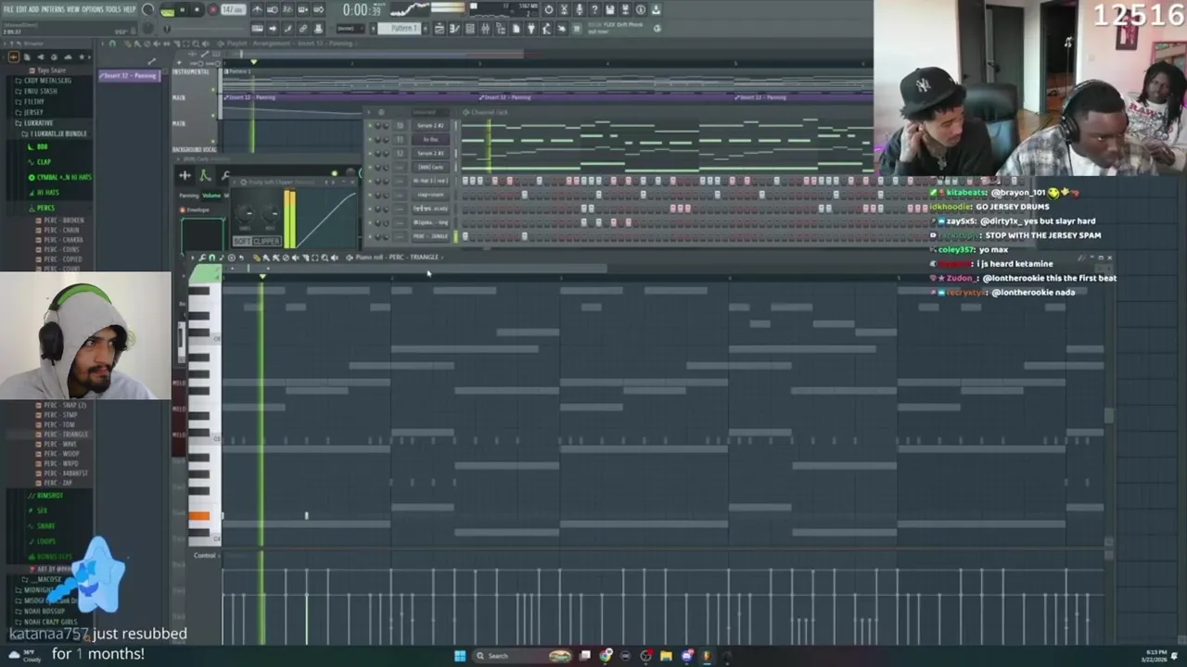This screenshot has height=667, width=1187.
Task: Open the wrench tools icon in piano roll
Action: (201, 258)
